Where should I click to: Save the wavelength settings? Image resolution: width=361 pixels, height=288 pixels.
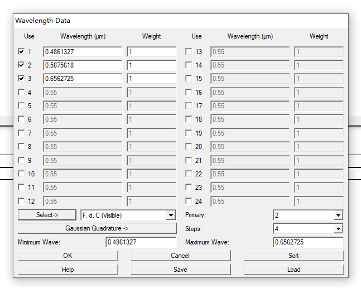click(x=180, y=269)
